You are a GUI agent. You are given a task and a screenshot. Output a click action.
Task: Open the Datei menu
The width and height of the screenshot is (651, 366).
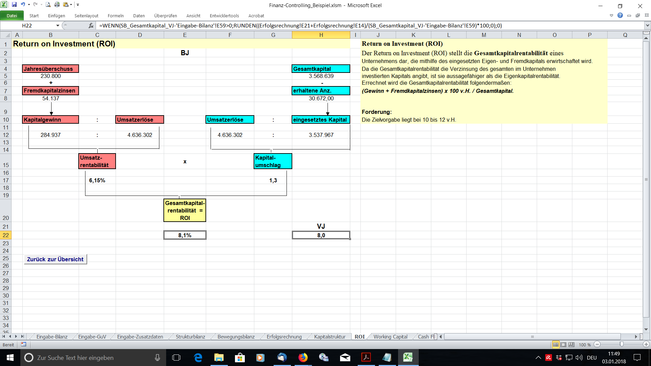pyautogui.click(x=12, y=16)
